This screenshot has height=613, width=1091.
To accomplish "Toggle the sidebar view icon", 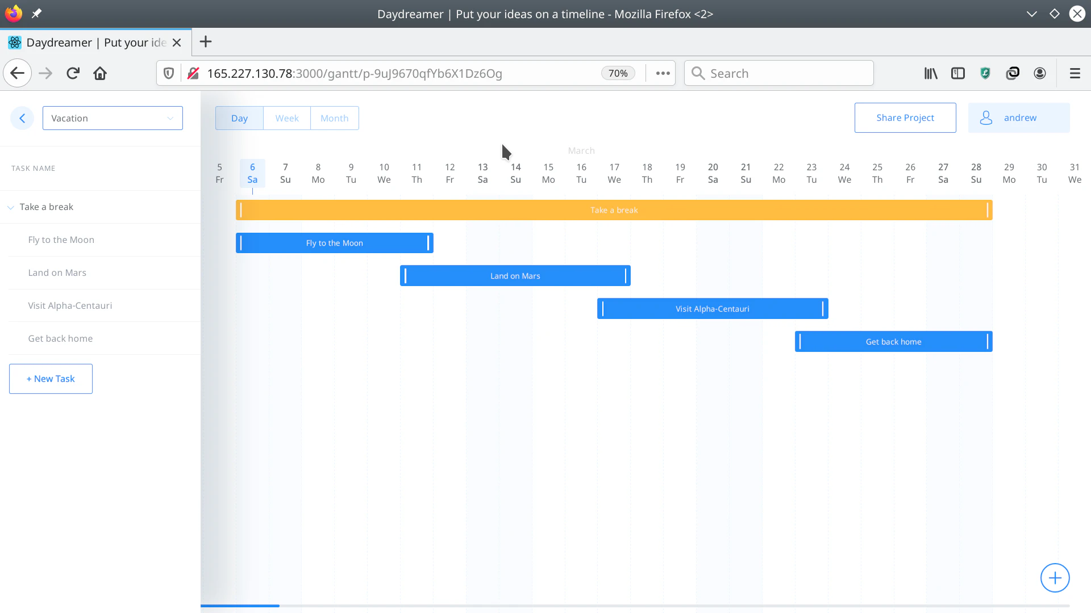I will pos(957,73).
